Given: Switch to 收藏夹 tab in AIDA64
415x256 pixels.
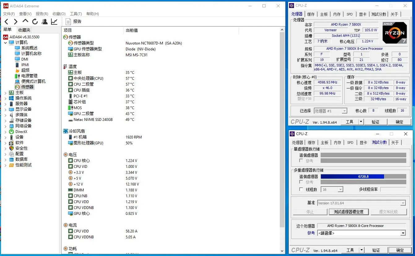Looking at the screenshot, I should (24, 30).
